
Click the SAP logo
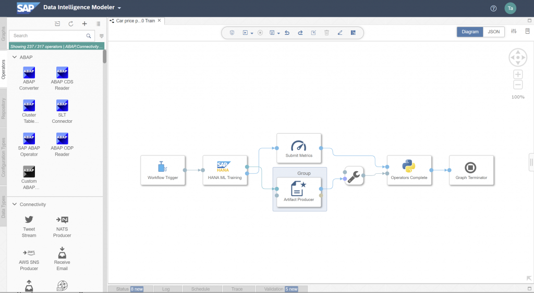pyautogui.click(x=28, y=7)
